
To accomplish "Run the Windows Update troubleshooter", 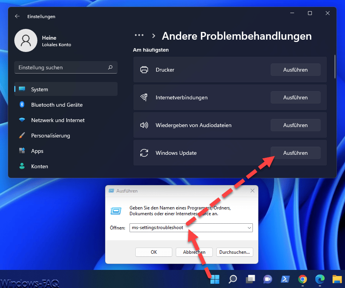I will 295,153.
